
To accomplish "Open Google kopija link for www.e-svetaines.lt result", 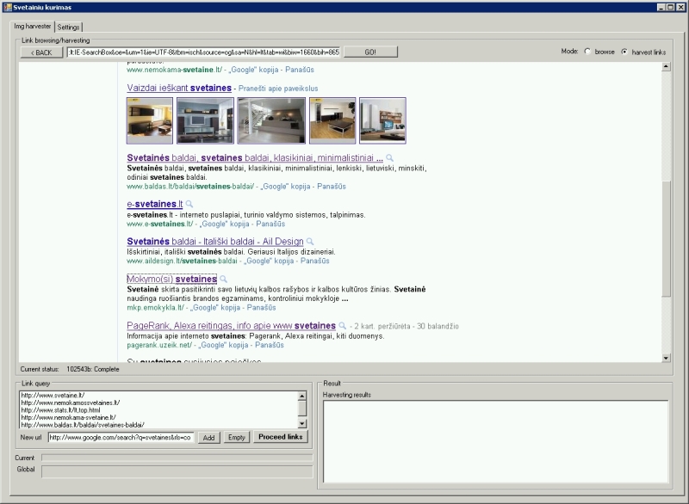I will [225, 224].
